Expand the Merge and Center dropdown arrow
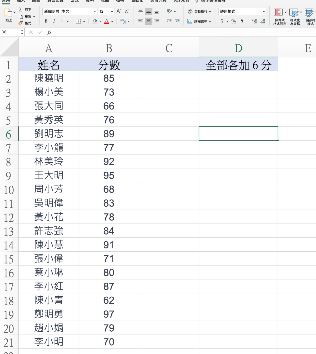316x354 pixels. coord(210,21)
